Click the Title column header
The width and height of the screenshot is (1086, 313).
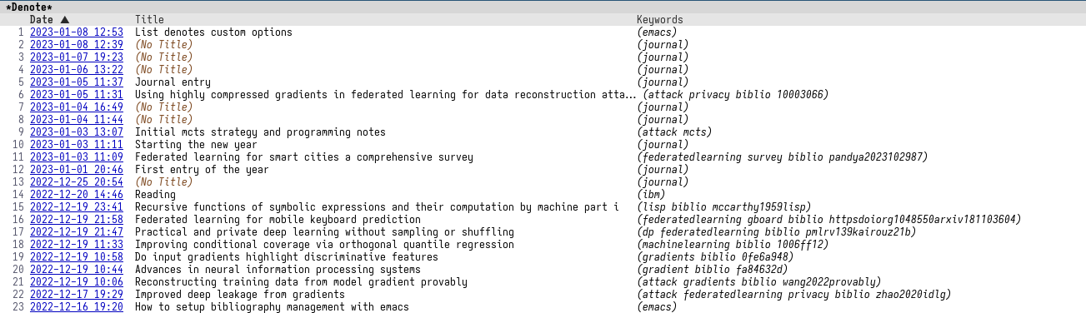149,19
